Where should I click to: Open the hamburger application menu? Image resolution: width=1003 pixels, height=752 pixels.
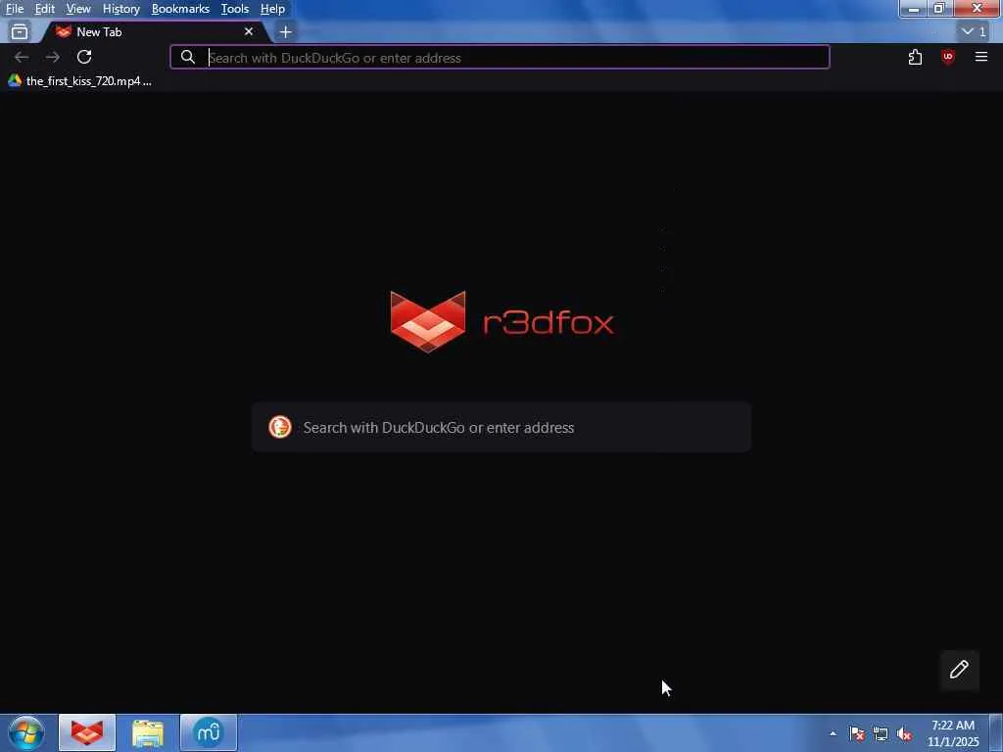click(x=981, y=57)
